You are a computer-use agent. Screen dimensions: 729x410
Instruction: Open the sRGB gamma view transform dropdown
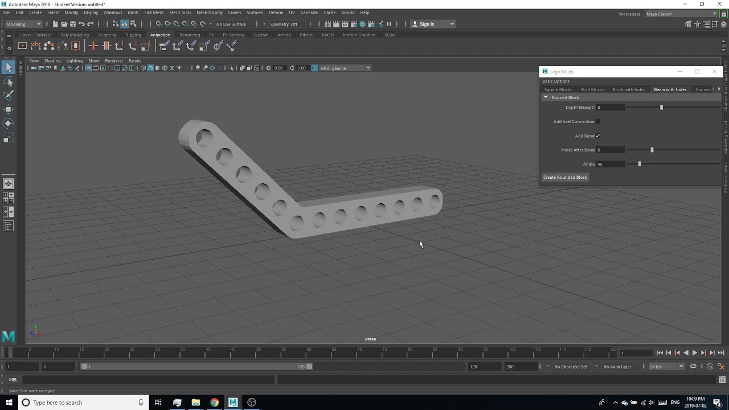345,68
